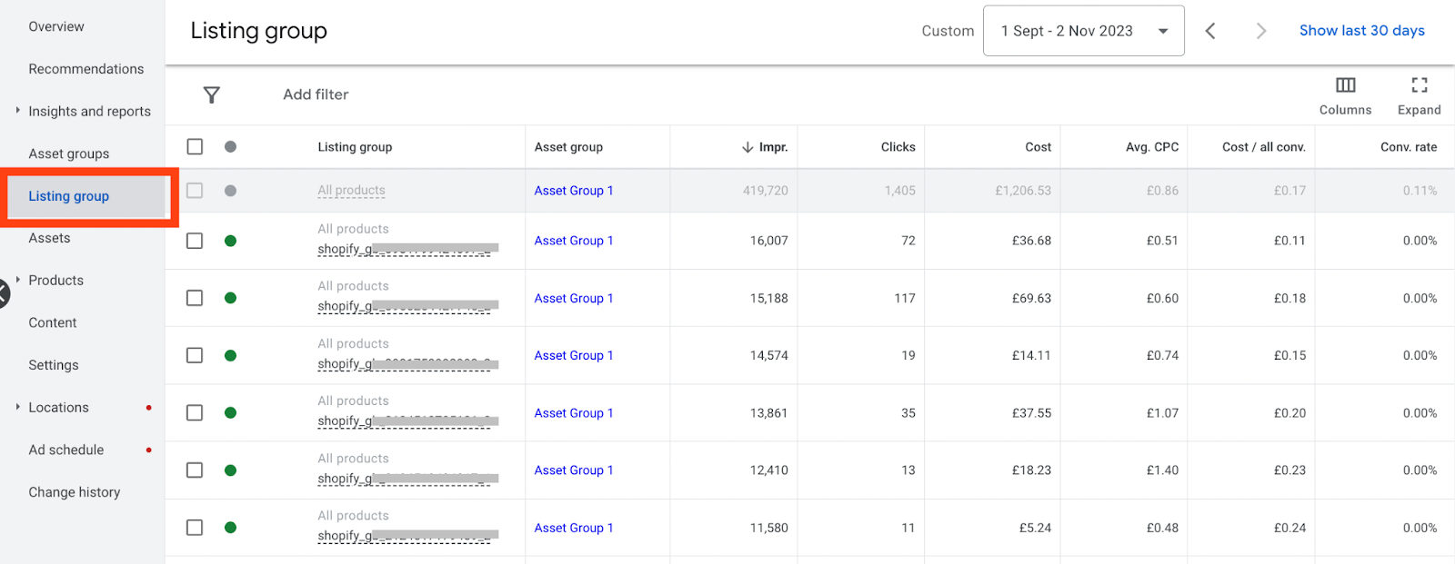Go to previous date range arrow
This screenshot has width=1455, height=564.
pos(1210,31)
